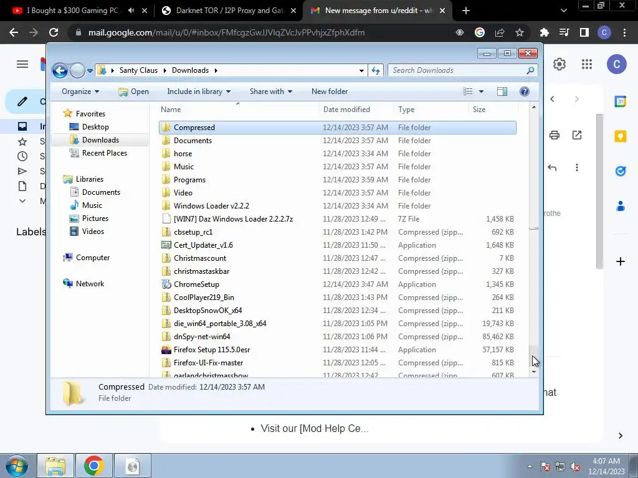Click Chrome's back arrow
638x478 pixels.
[x=14, y=32]
